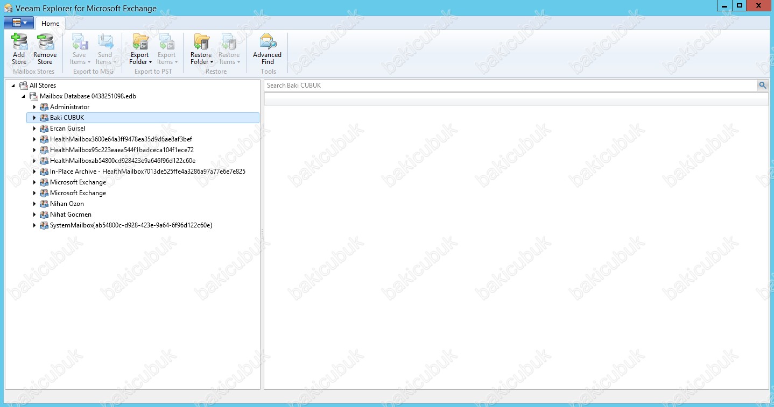Click the Save Items icon
Image resolution: width=774 pixels, height=407 pixels.
(x=79, y=42)
